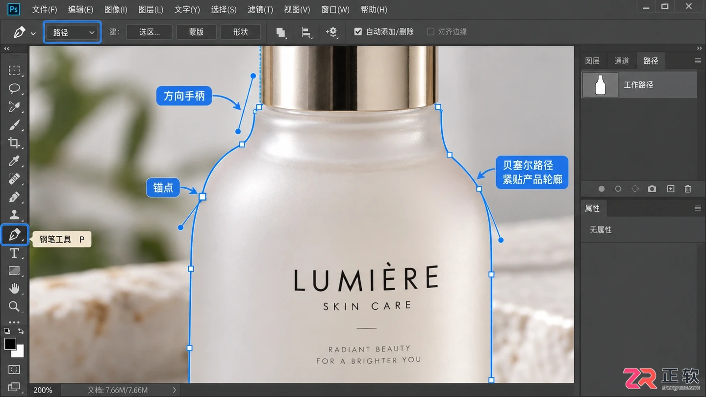Click 文档: 7.66M/7.66M status text
The width and height of the screenshot is (706, 397).
[x=118, y=390]
